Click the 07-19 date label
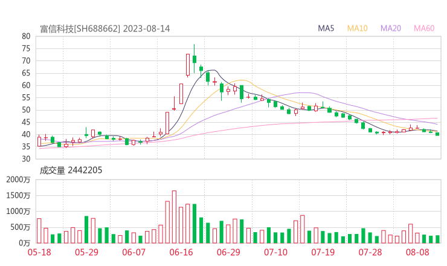The width and height of the screenshot is (447, 266). pos(323,252)
